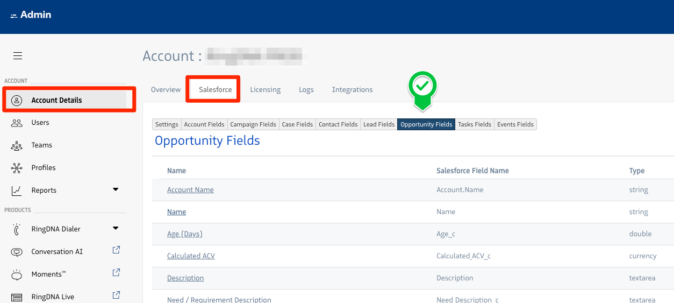
Task: Switch to the Licensing tab
Action: coord(266,90)
